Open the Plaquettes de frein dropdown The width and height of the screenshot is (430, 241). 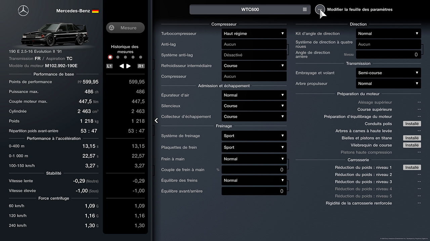[254, 147]
